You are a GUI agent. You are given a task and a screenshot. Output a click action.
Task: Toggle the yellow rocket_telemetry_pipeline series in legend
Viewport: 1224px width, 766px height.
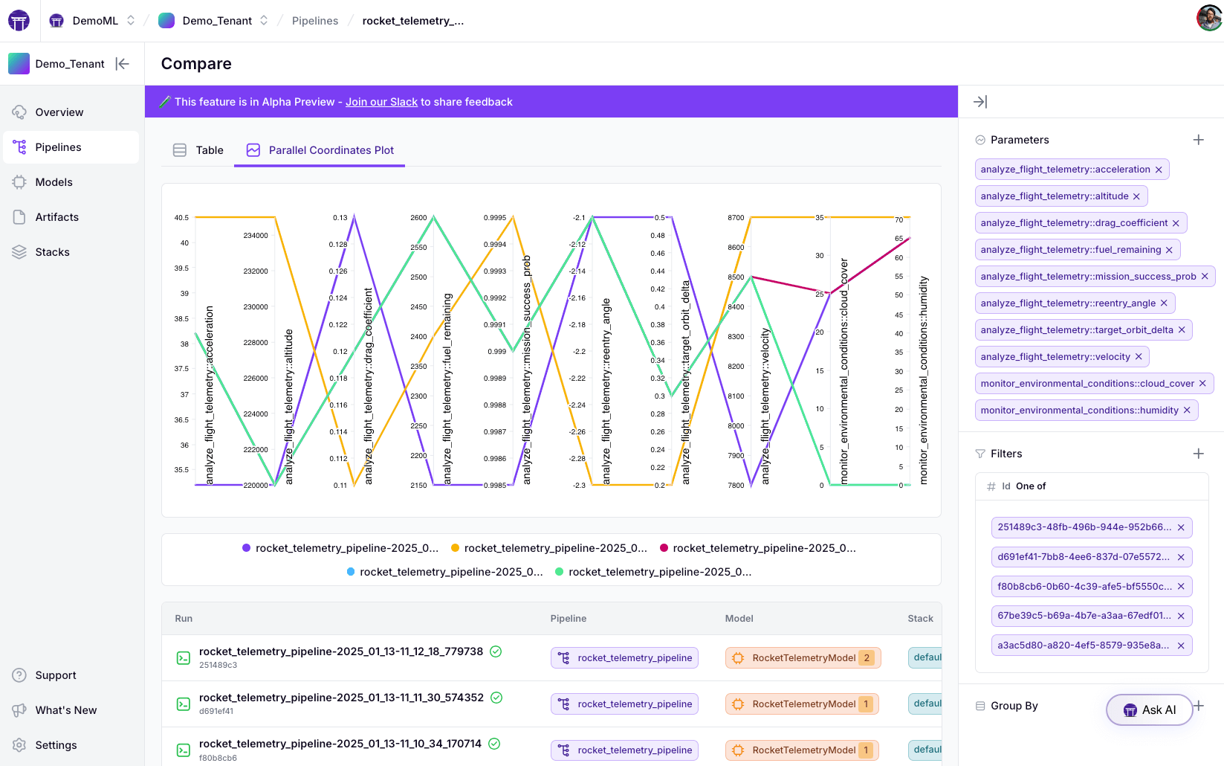click(455, 547)
